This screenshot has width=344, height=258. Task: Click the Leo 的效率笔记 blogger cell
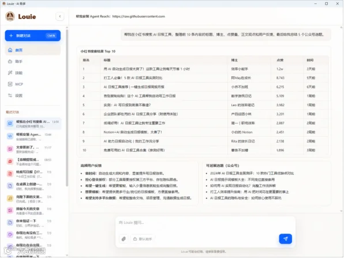click(242, 105)
